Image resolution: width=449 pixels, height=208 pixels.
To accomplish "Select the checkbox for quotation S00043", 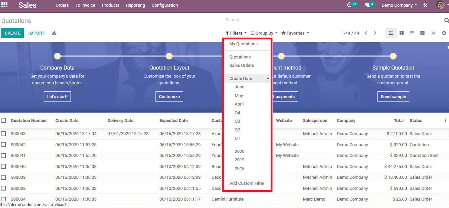I will click(x=3, y=134).
